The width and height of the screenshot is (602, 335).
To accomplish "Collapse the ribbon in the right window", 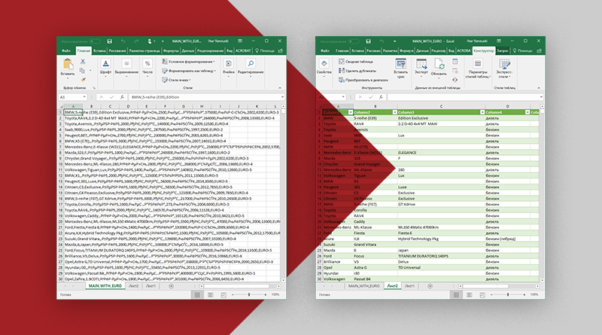I will point(539,88).
